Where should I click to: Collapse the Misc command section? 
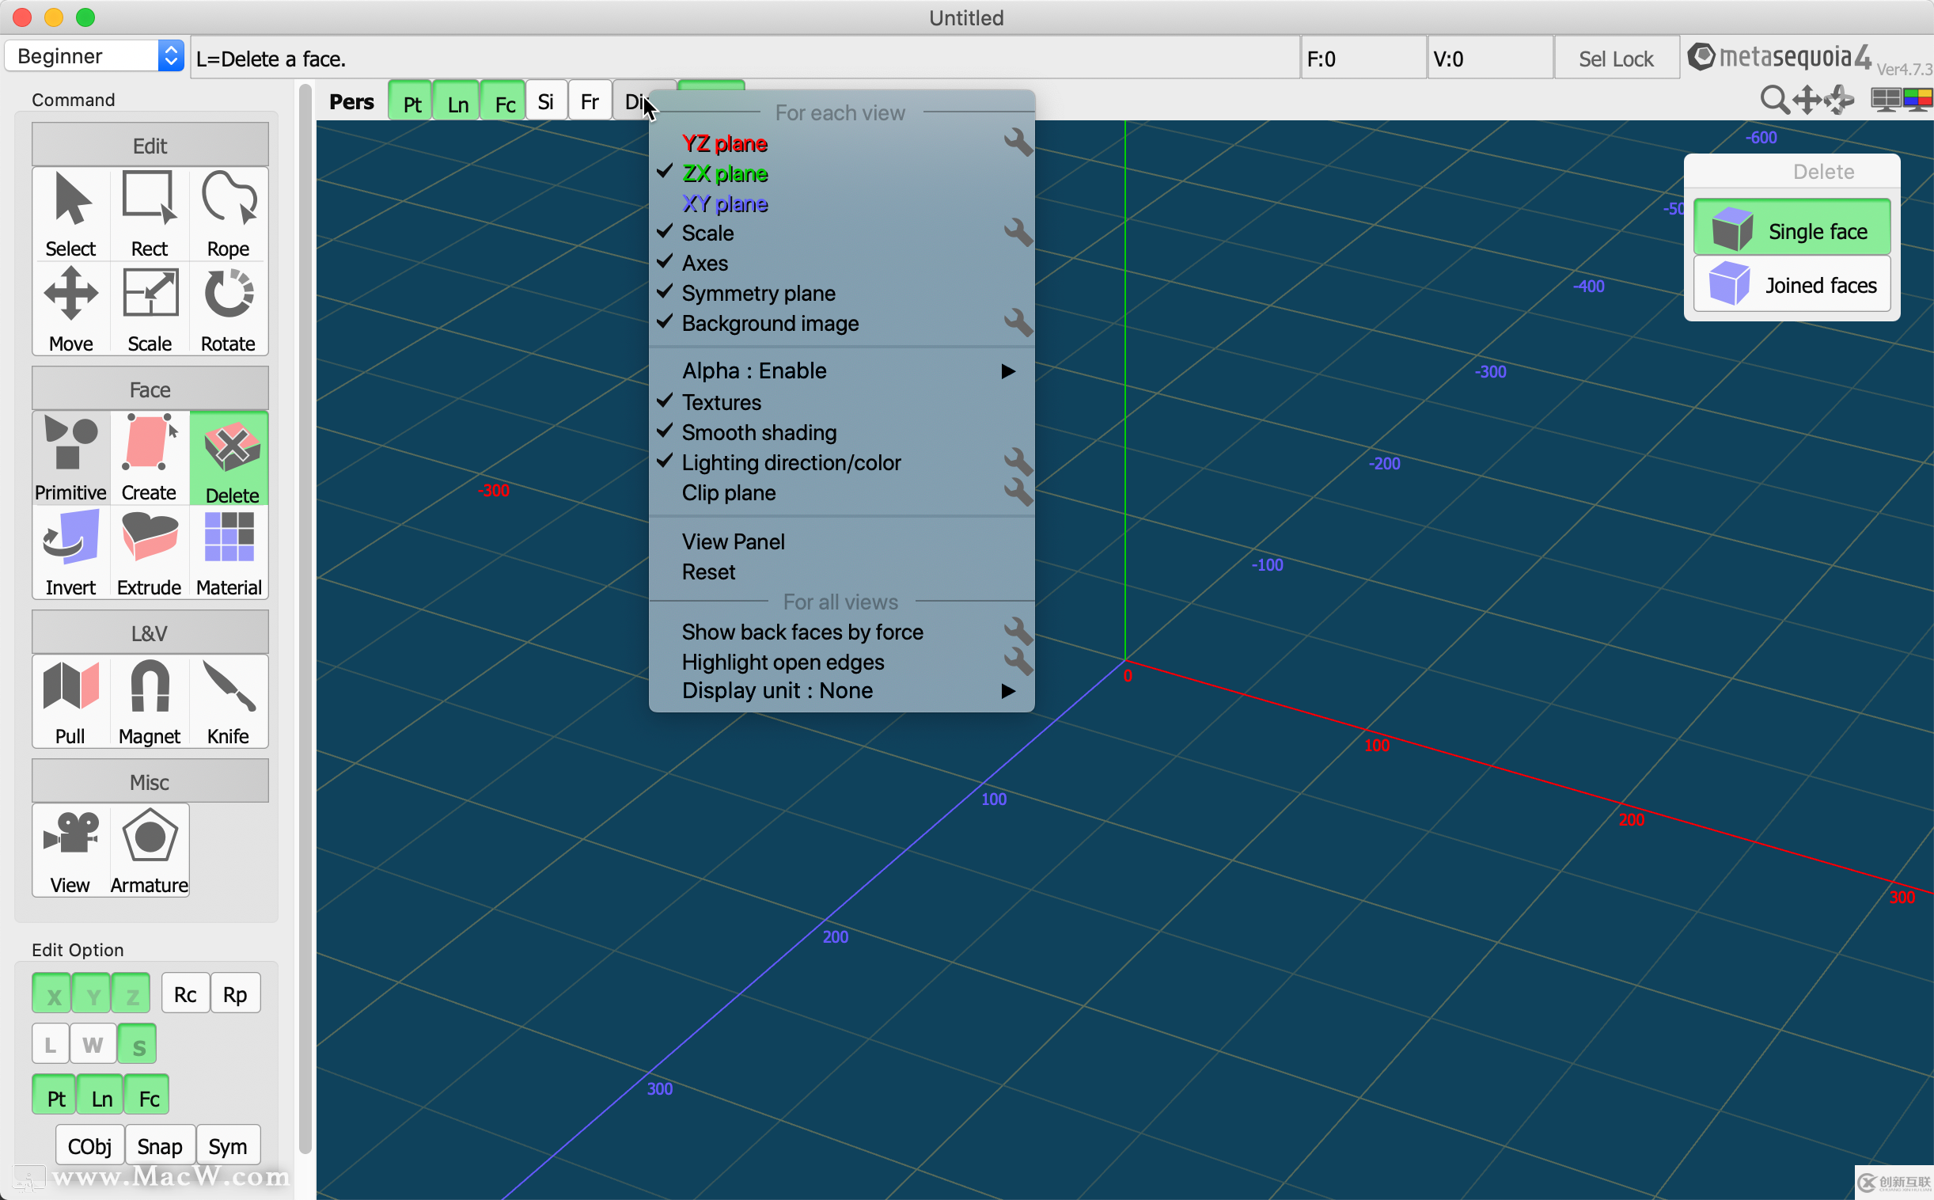pyautogui.click(x=150, y=782)
